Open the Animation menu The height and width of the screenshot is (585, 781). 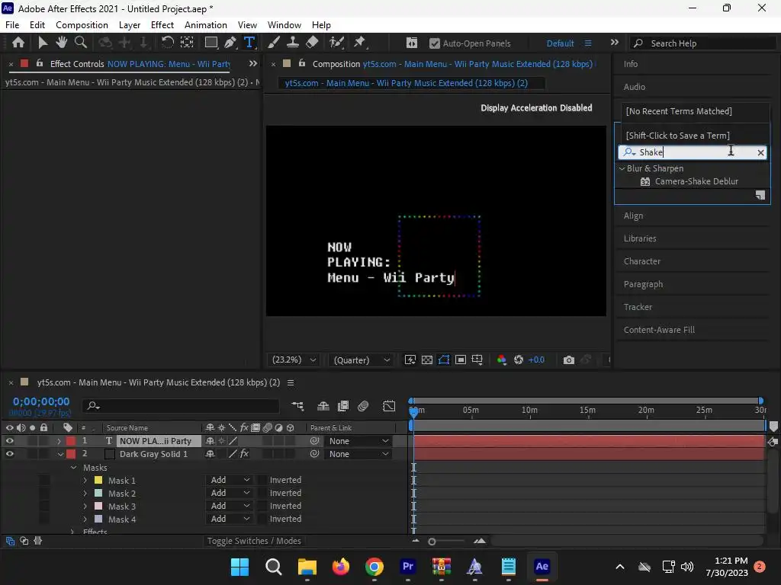point(206,25)
